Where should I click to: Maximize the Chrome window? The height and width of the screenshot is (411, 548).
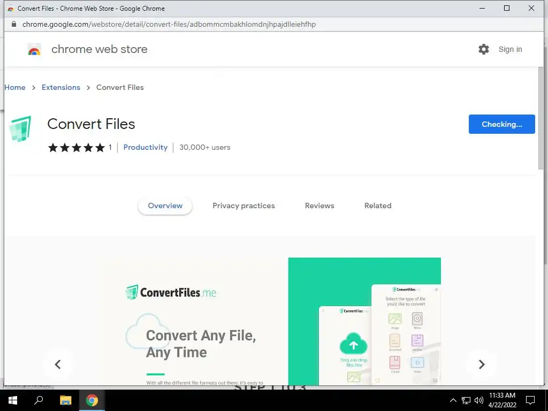click(507, 8)
